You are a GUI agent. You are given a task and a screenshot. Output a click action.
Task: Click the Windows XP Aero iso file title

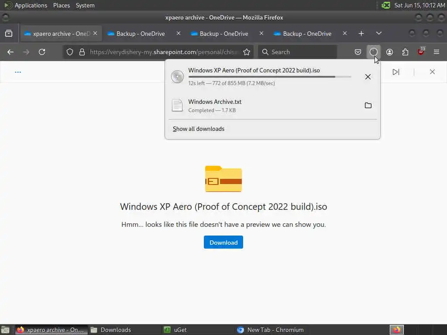point(223,206)
